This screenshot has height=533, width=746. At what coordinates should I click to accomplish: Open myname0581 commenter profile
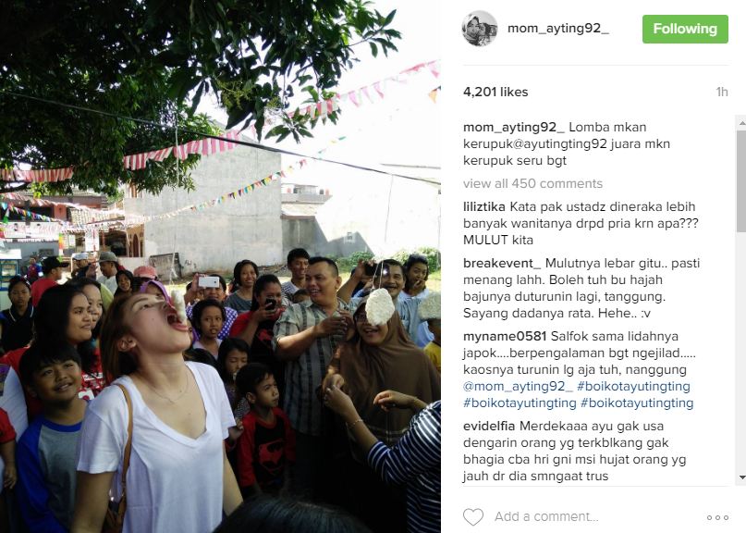click(505, 336)
